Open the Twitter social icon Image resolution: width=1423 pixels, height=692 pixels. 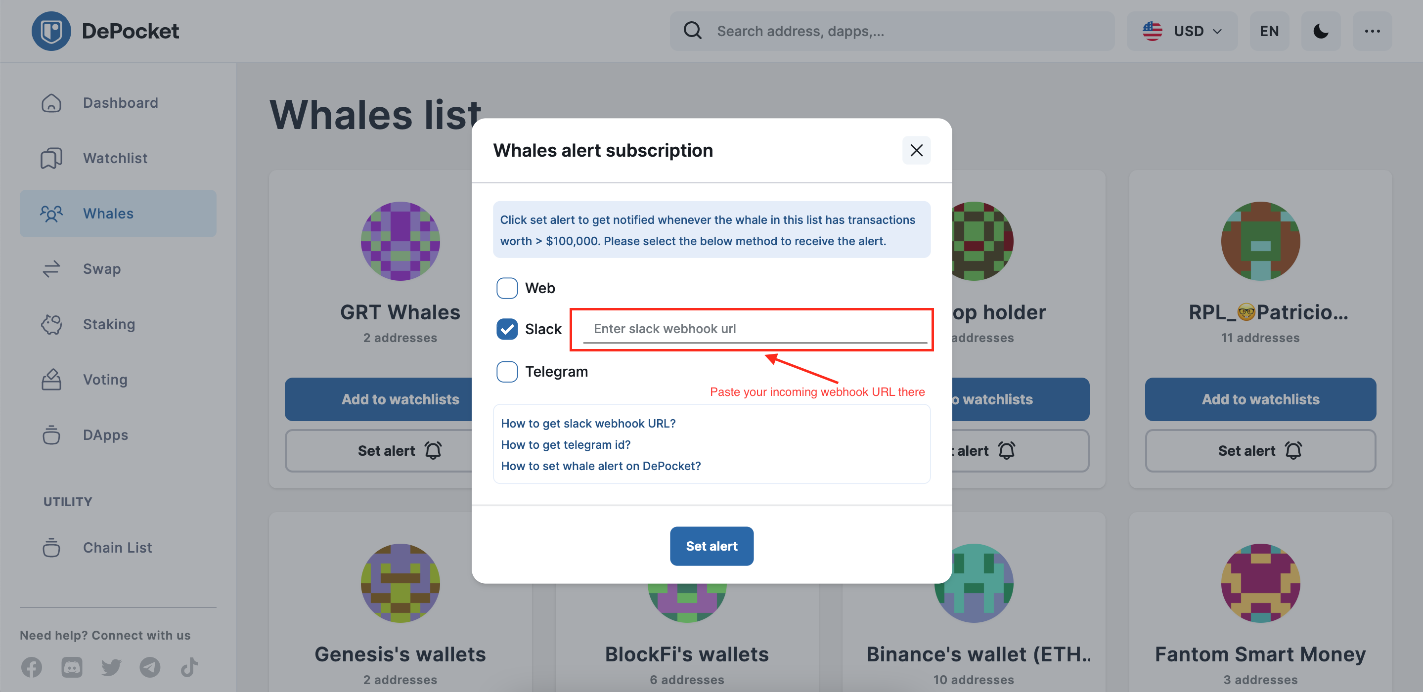(111, 667)
